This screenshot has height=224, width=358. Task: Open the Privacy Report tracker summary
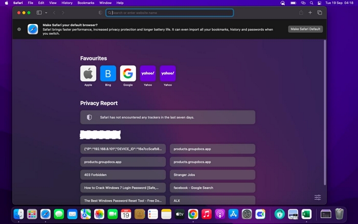point(168,117)
